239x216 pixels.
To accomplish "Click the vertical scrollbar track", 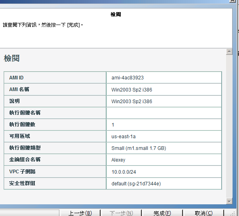I will click(229, 126).
